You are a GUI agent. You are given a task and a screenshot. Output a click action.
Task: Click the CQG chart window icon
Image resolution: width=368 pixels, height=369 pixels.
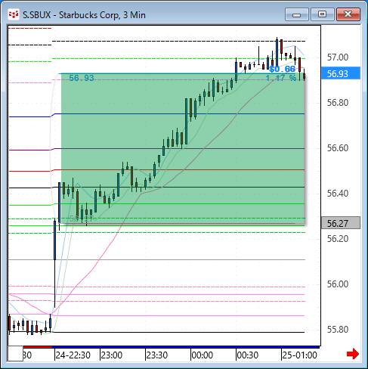coord(14,14)
